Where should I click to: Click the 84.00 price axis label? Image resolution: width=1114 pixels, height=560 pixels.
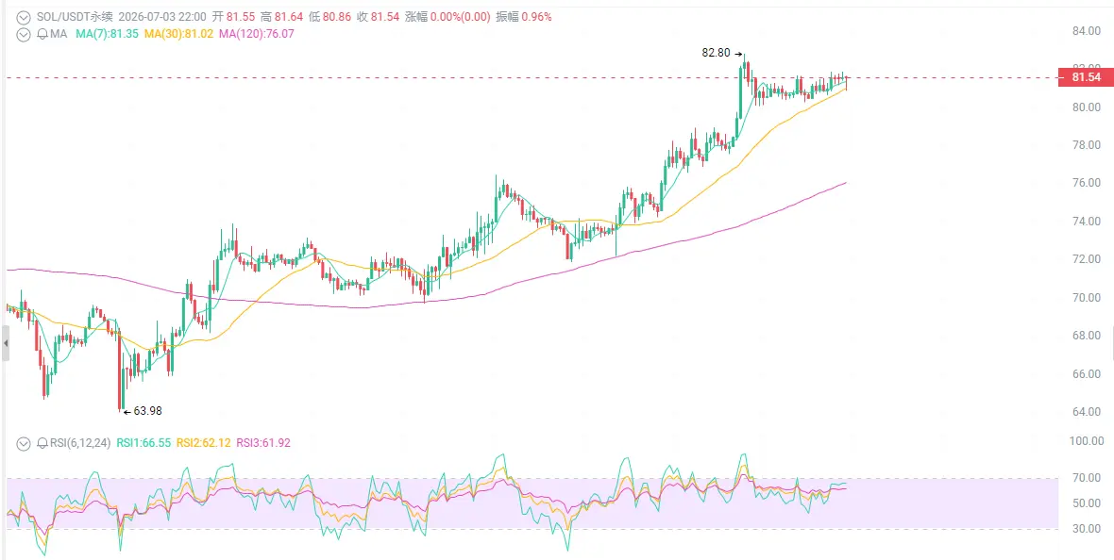[1087, 31]
